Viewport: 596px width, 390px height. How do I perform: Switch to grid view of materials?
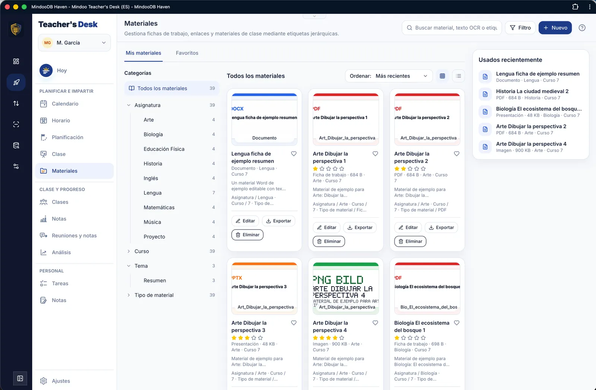[443, 76]
